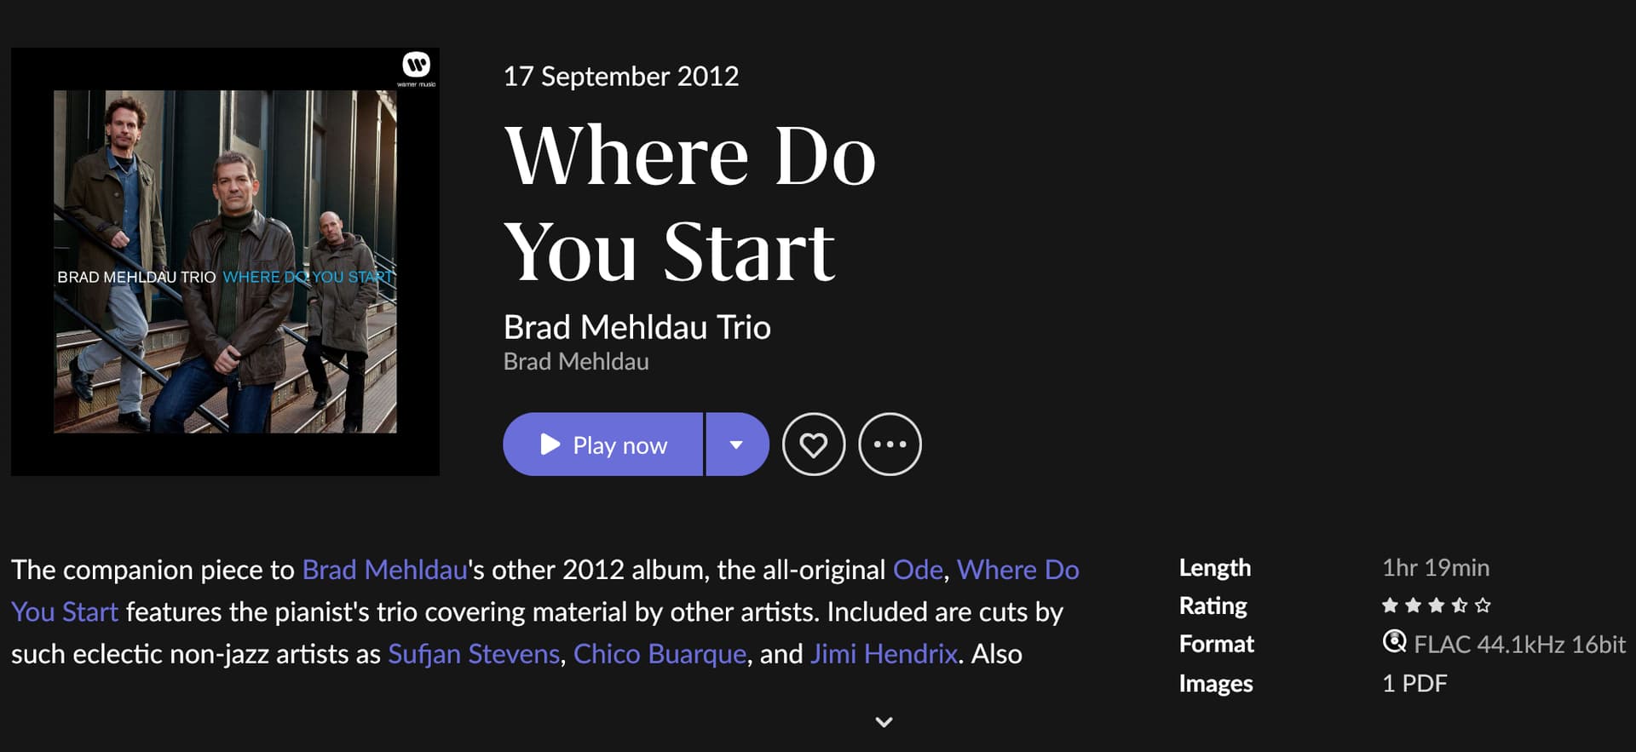
Task: Expand the album description with the chevron
Action: tap(884, 722)
